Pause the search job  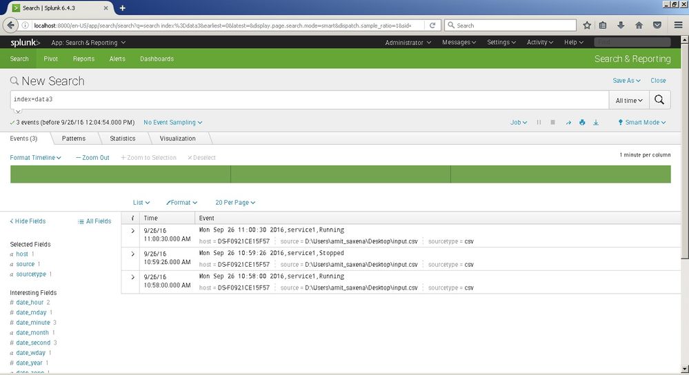pos(539,123)
